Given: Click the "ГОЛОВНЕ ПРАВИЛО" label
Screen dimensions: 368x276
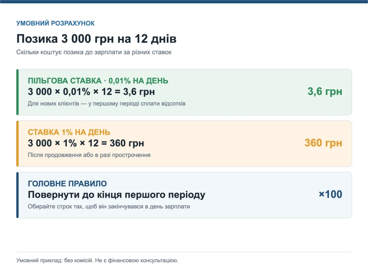Looking at the screenshot, I should pos(67,184).
